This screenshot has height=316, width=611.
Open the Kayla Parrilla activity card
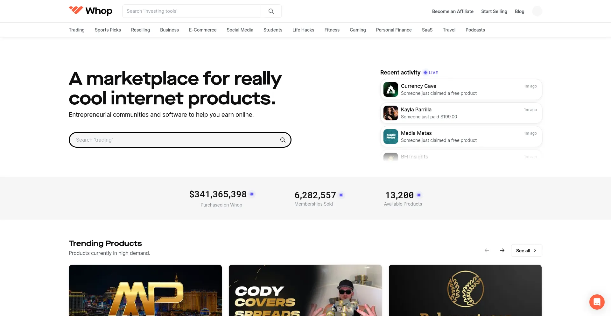point(461,113)
